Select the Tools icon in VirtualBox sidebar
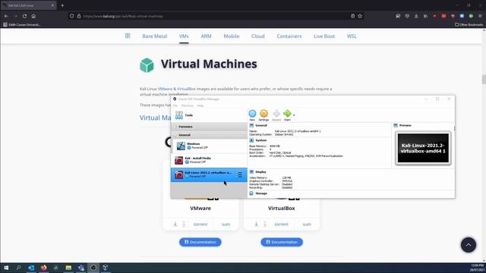The width and height of the screenshot is (486, 273). [x=179, y=115]
